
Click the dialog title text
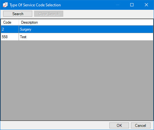35,5
